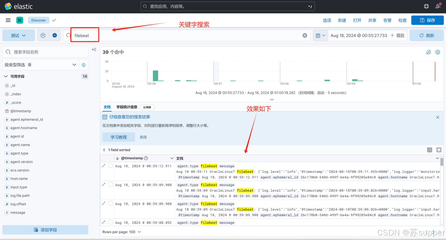
Task: Open display options table icon
Action: coord(430,150)
